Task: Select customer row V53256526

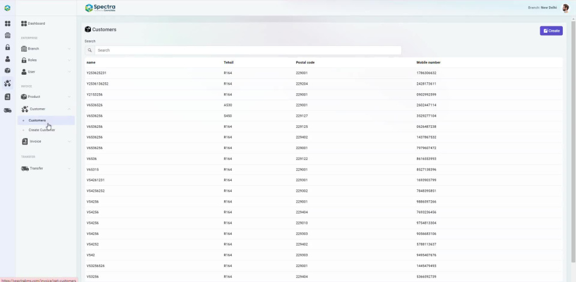Action: 323,266
